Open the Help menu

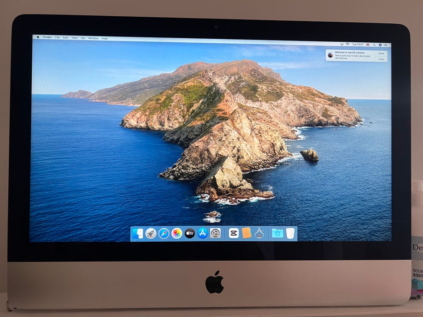point(105,39)
